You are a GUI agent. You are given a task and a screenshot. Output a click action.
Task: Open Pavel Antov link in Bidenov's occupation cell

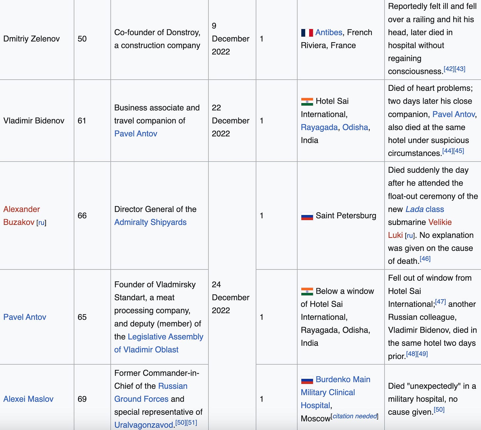pos(136,134)
